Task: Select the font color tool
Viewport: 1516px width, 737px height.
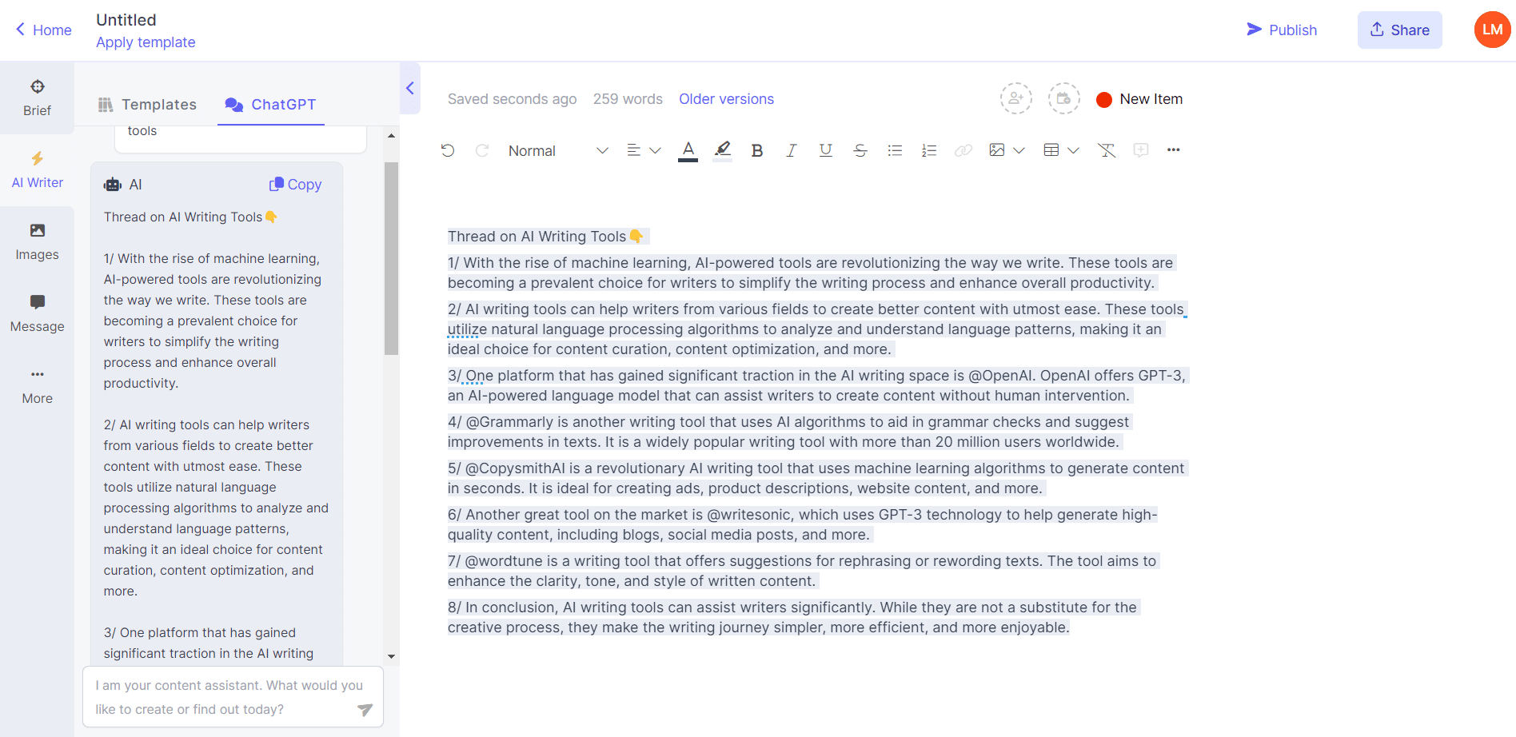Action: 688,150
